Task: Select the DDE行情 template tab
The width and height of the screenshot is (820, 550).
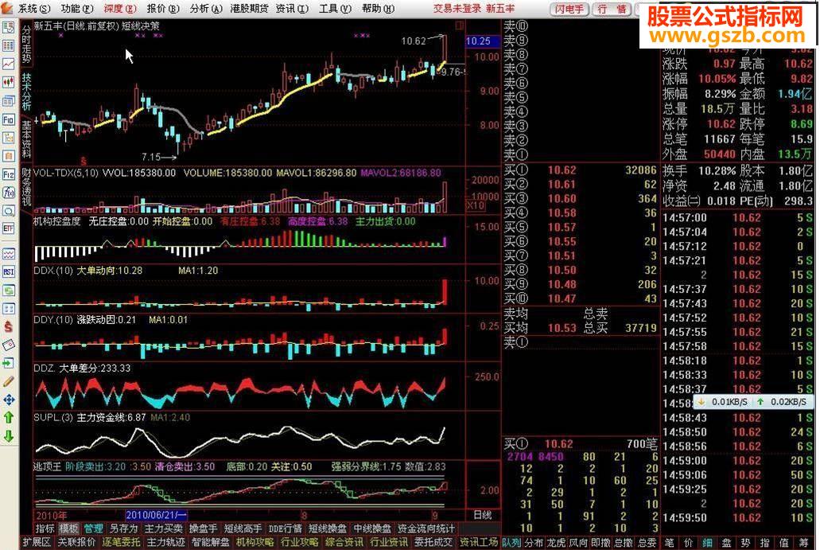Action: [x=285, y=529]
